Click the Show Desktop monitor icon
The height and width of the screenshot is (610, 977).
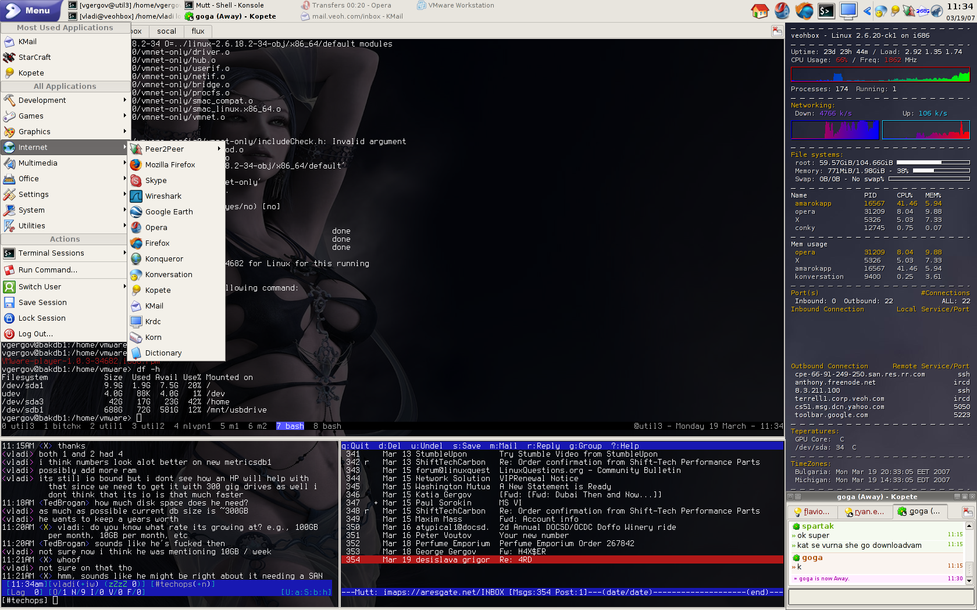coord(848,10)
